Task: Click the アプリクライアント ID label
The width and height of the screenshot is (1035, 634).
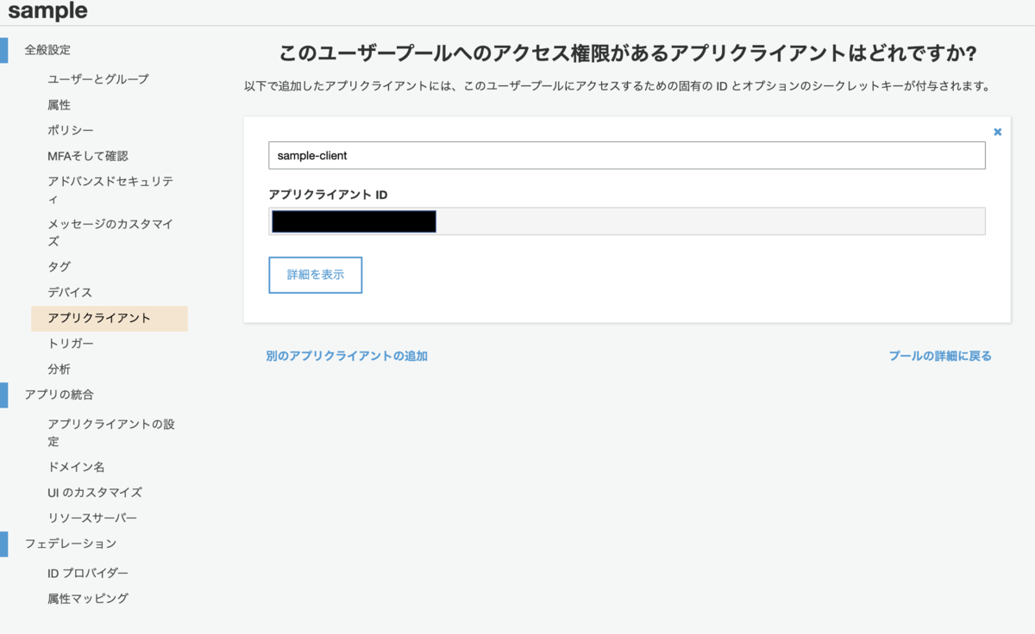Action: pos(329,195)
